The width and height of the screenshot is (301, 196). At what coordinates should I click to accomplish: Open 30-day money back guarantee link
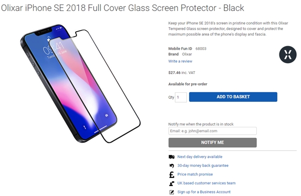click(203, 165)
